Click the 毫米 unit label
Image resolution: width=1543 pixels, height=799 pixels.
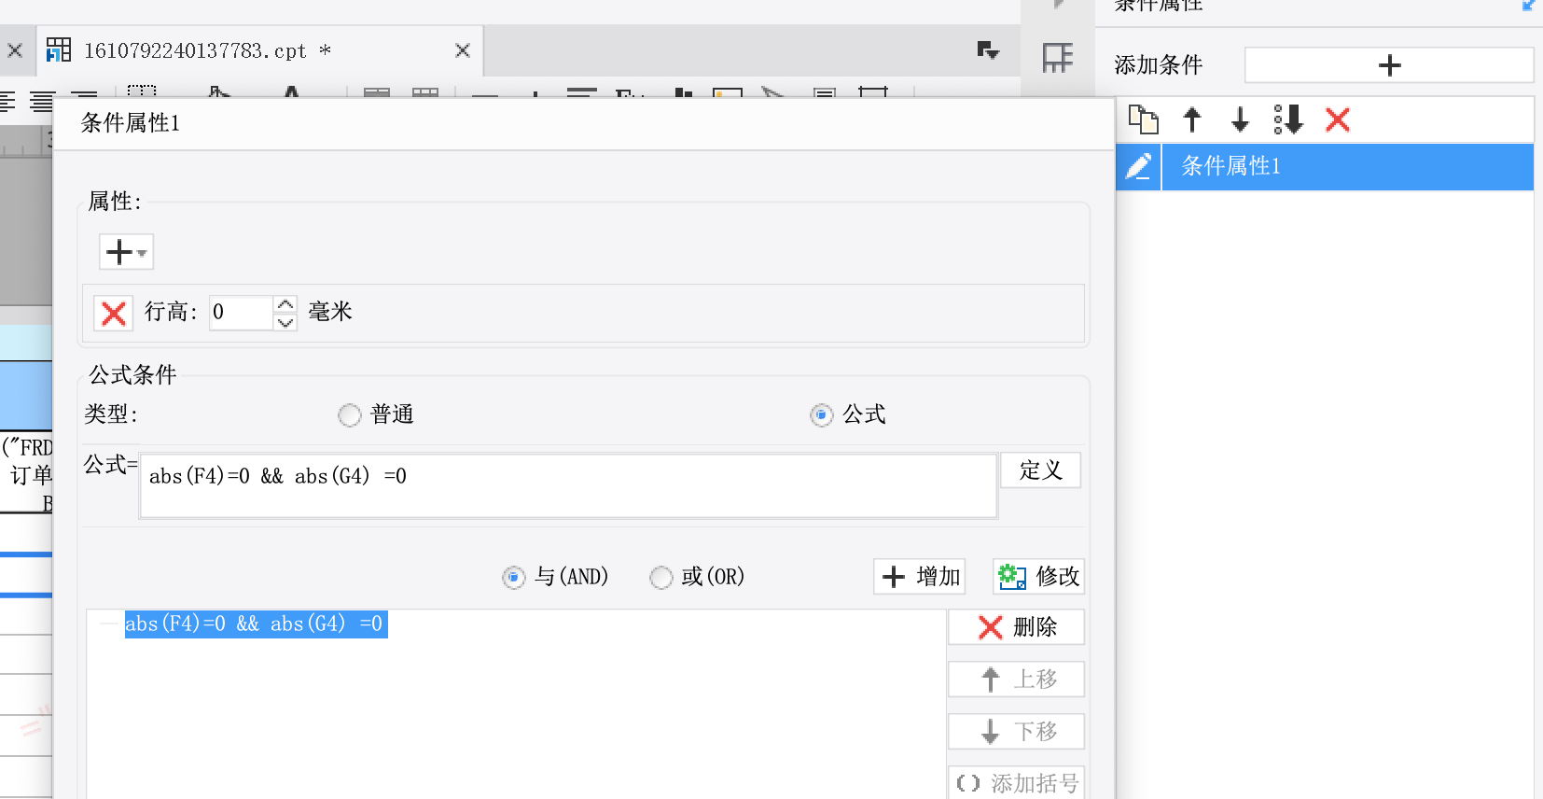point(330,312)
